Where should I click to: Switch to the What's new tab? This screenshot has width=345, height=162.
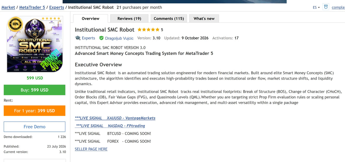[x=204, y=18]
